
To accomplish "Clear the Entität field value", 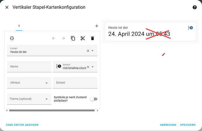I will (88, 51).
